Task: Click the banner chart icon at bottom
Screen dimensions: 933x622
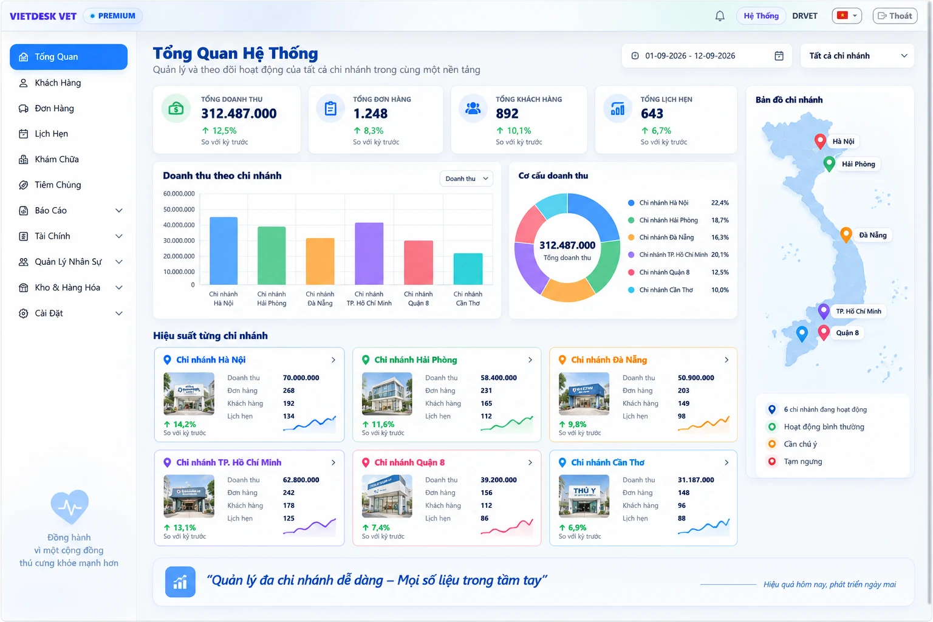Action: coord(180,582)
